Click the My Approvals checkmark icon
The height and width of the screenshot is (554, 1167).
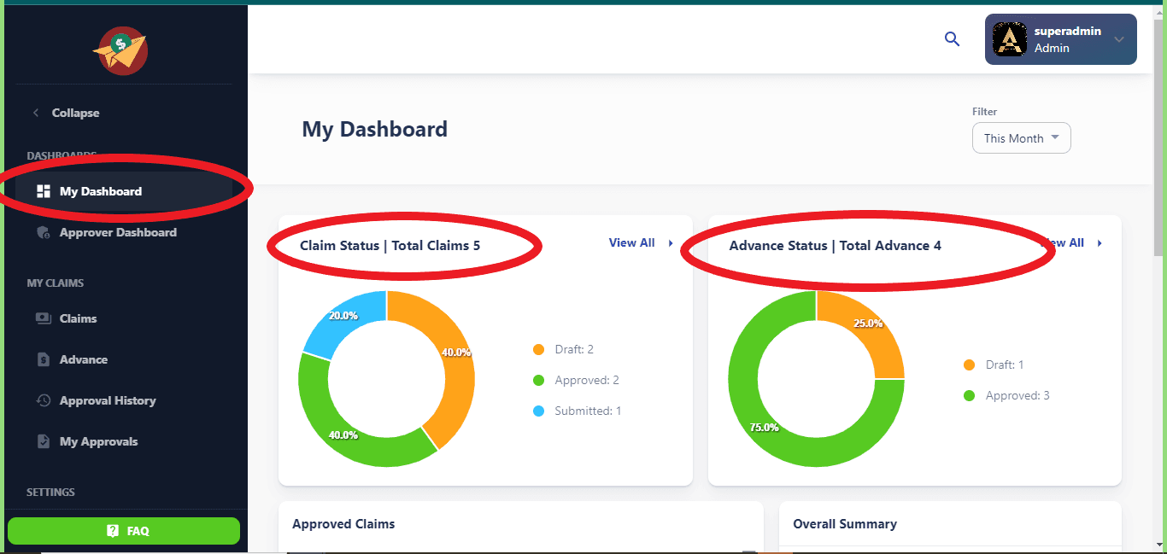44,441
